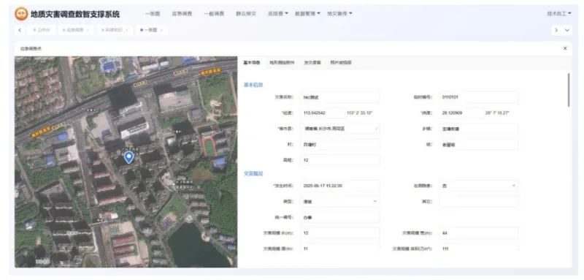Open the 技术员工 user dropdown menu
584x280 pixels.
559,14
